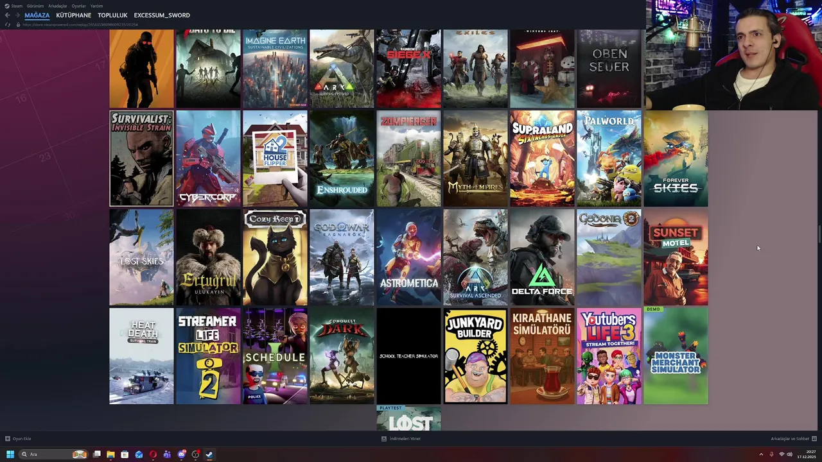This screenshot has width=822, height=462.
Task: Click İndirmeleri Yönet text
Action: point(405,439)
